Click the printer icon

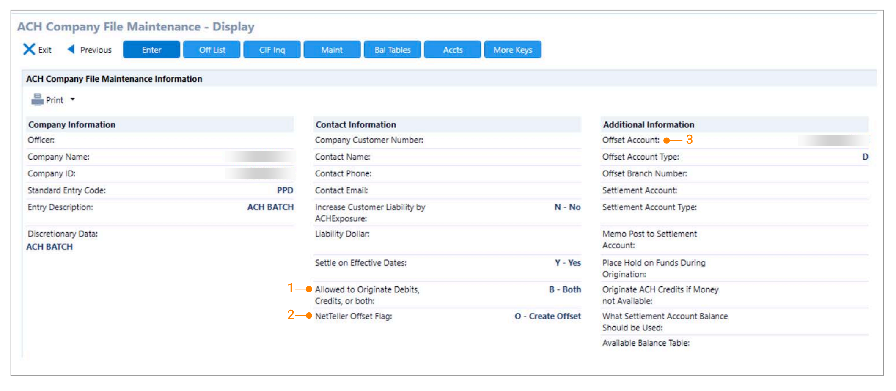coord(37,100)
